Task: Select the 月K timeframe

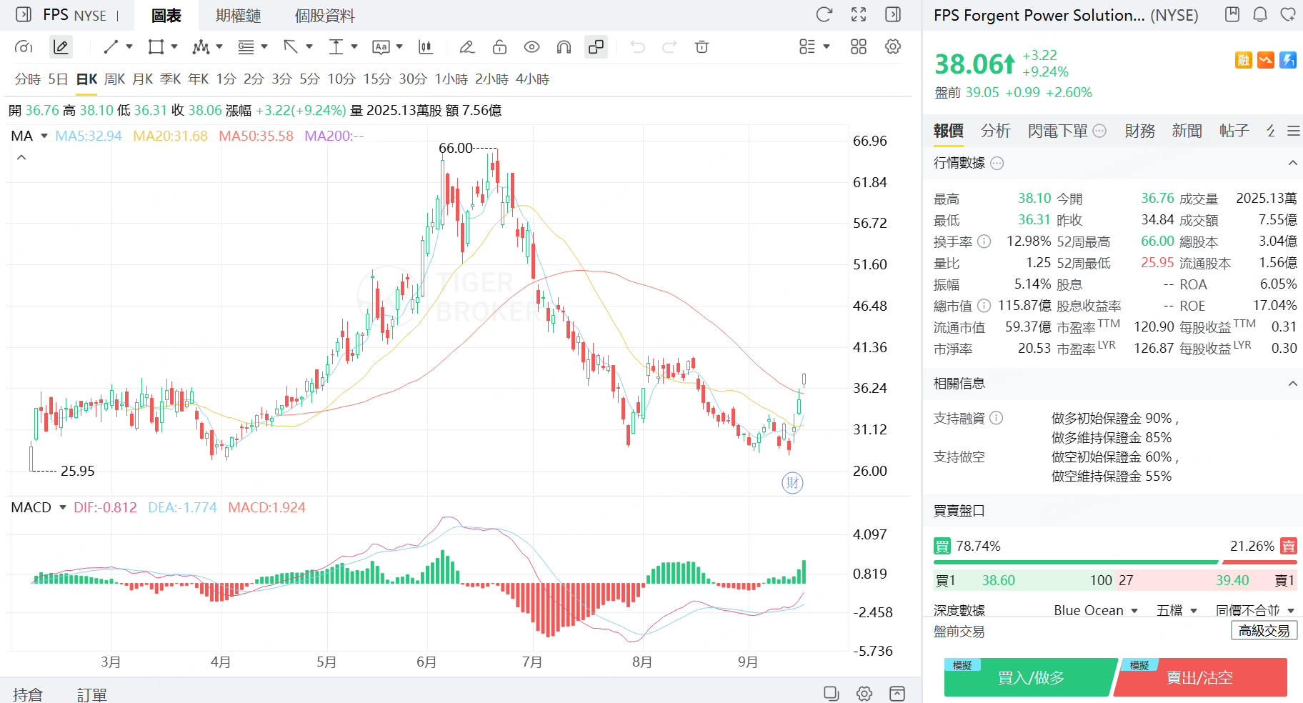Action: pos(143,79)
